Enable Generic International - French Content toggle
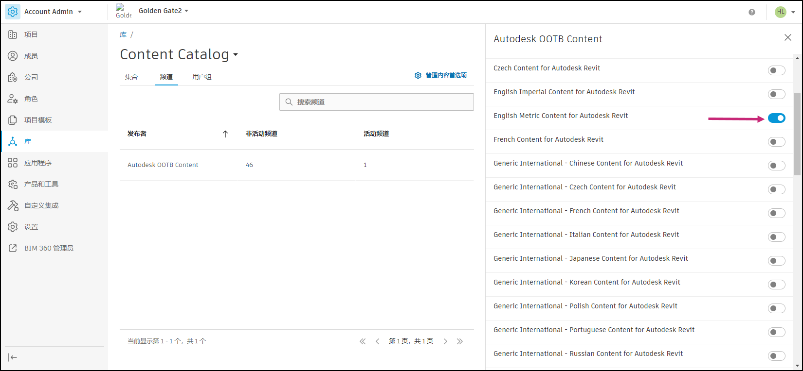Viewport: 803px width, 371px height. coord(777,213)
